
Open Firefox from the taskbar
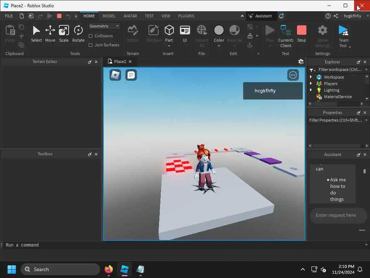pos(108,269)
